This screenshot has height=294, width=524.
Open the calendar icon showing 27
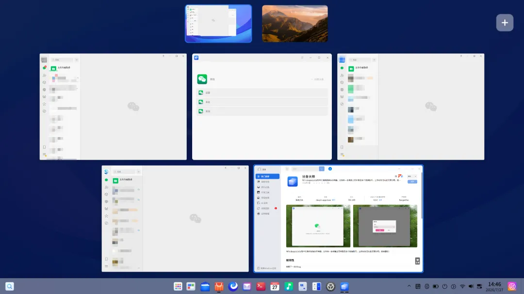click(275, 286)
